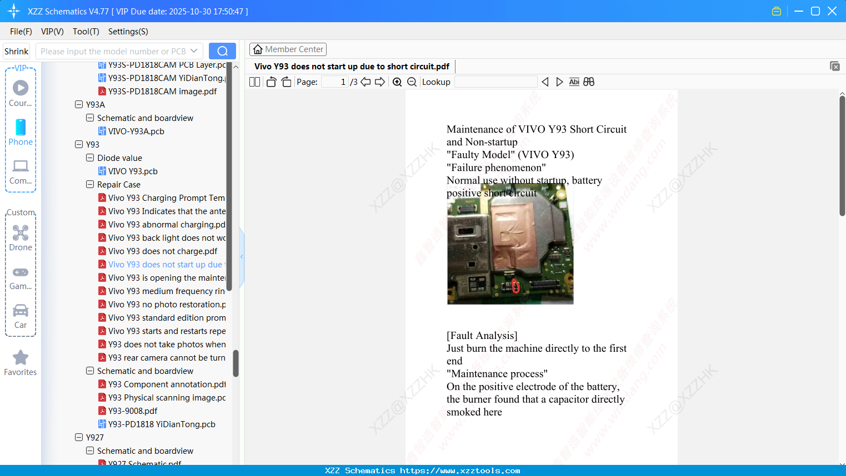The width and height of the screenshot is (846, 476).
Task: Open the Member Center
Action: 288,49
